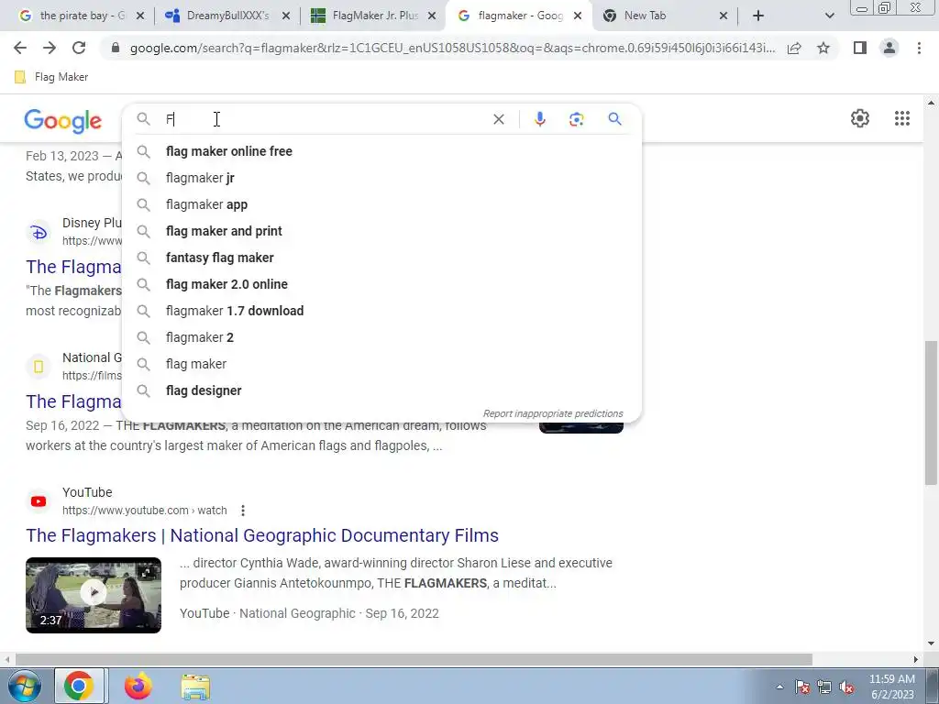Open the browser side panel
Image resolution: width=939 pixels, height=704 pixels.
click(860, 48)
